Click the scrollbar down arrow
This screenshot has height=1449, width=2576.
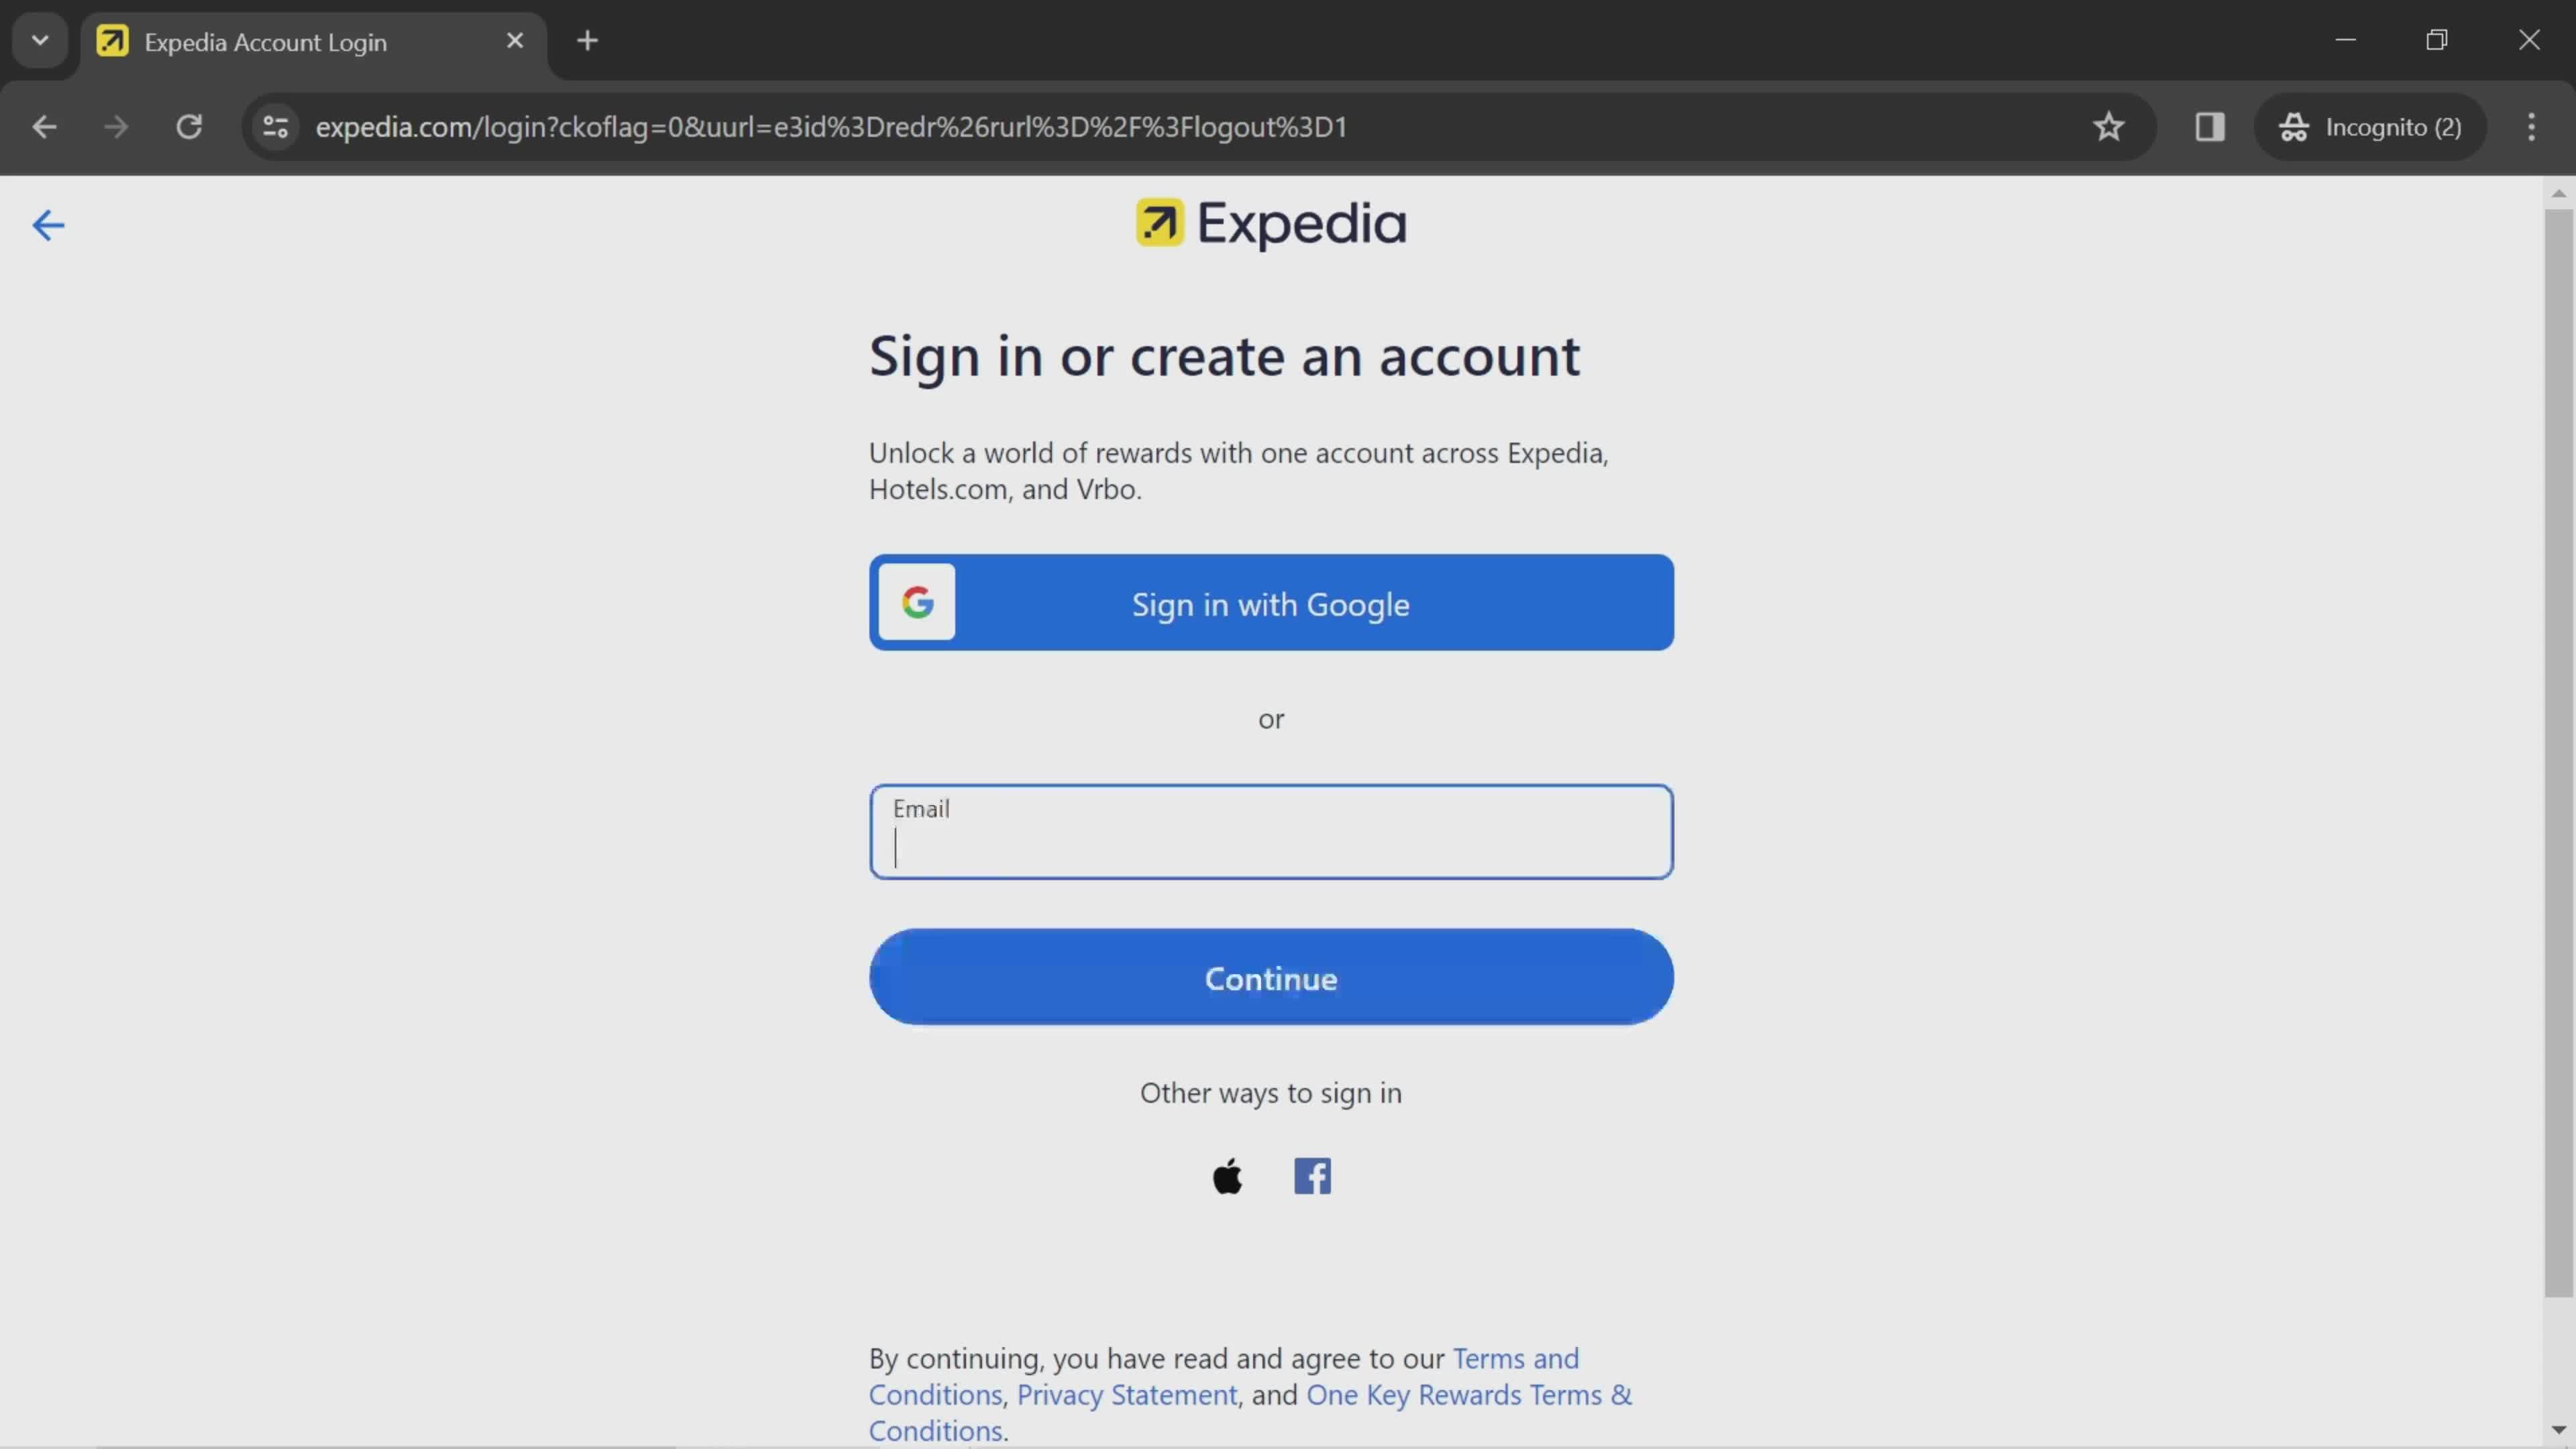[x=2558, y=1430]
